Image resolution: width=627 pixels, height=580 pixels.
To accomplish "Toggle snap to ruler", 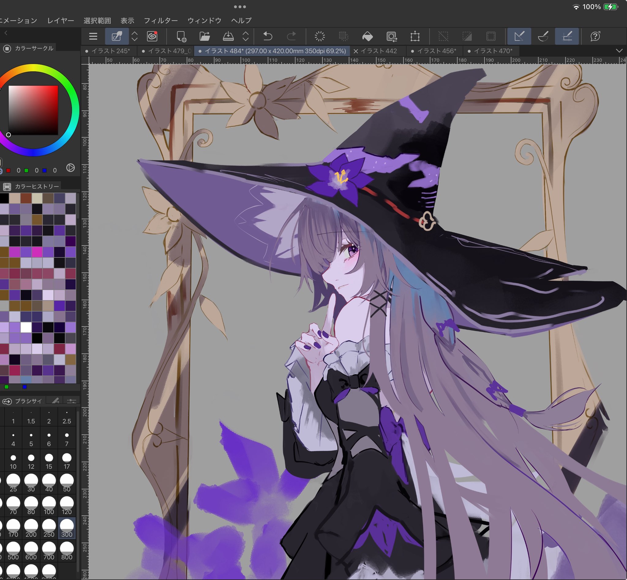I will (519, 36).
